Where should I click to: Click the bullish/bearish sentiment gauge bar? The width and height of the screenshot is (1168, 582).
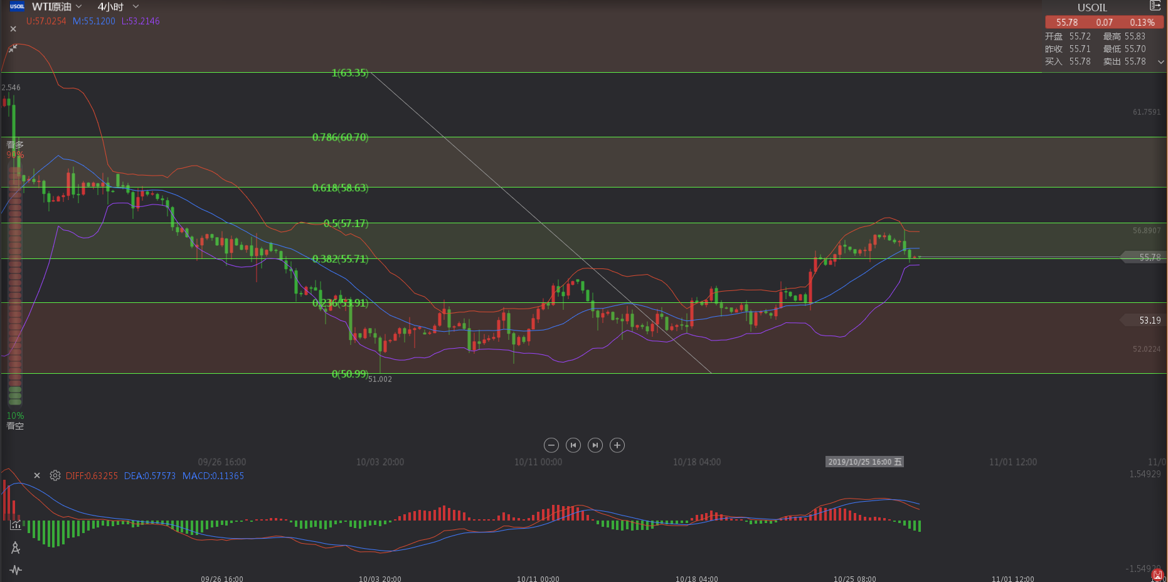pyautogui.click(x=15, y=282)
